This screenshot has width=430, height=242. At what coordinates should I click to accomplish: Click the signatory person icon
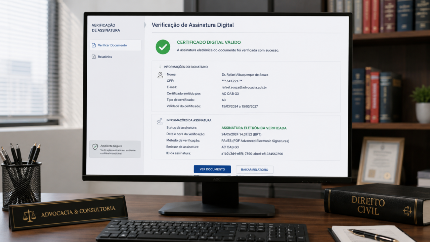click(160, 75)
